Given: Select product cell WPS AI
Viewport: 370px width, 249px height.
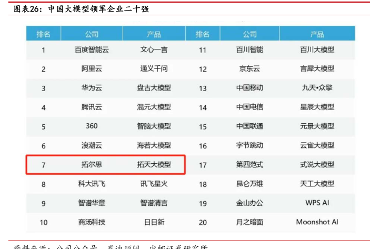Looking at the screenshot, I should [x=317, y=203].
